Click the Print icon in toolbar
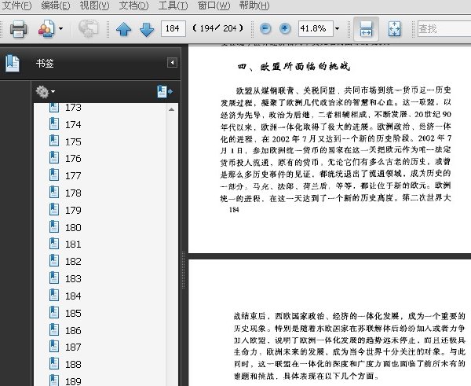The width and height of the screenshot is (471, 386). (19, 29)
